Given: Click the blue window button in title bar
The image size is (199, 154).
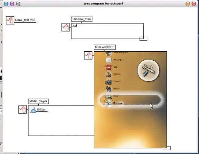Looking at the screenshot, I should point(6,4).
